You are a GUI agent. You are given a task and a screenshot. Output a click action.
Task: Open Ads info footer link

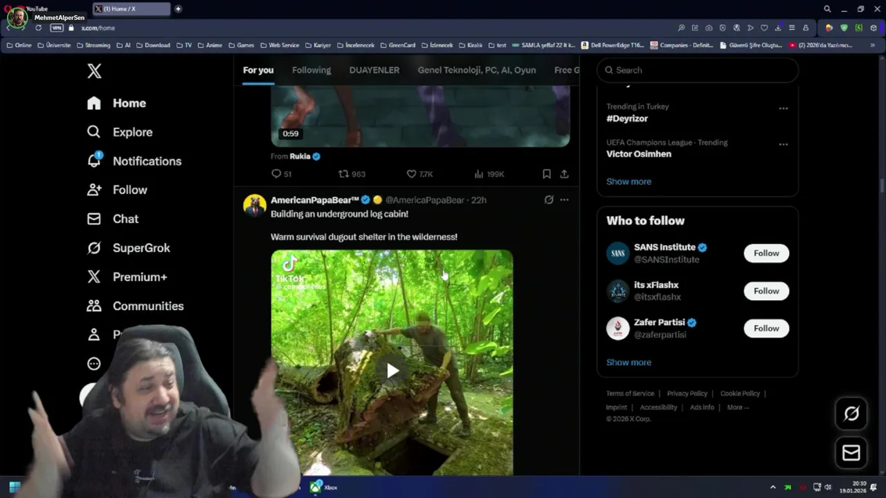[702, 407]
